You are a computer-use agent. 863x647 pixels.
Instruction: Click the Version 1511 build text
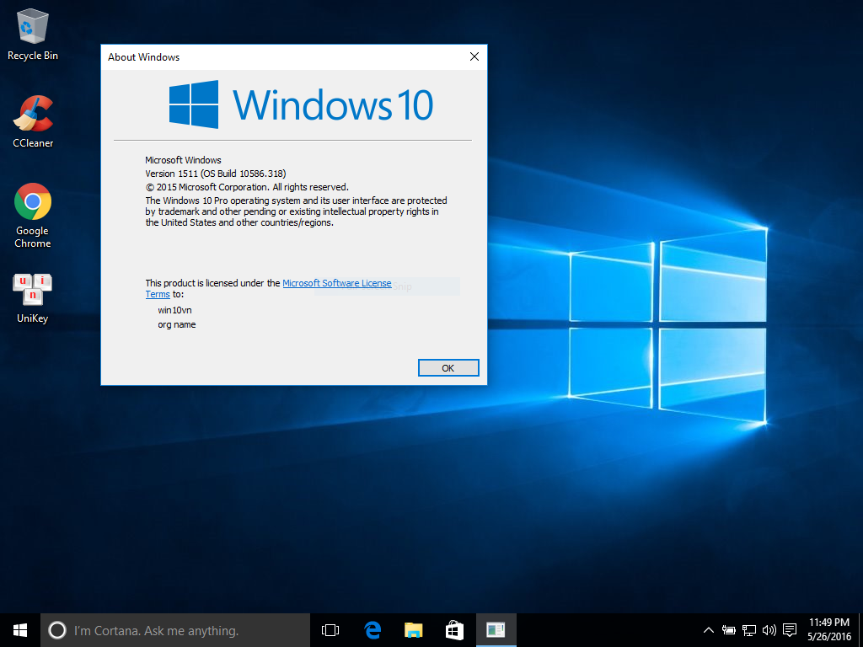tap(216, 174)
